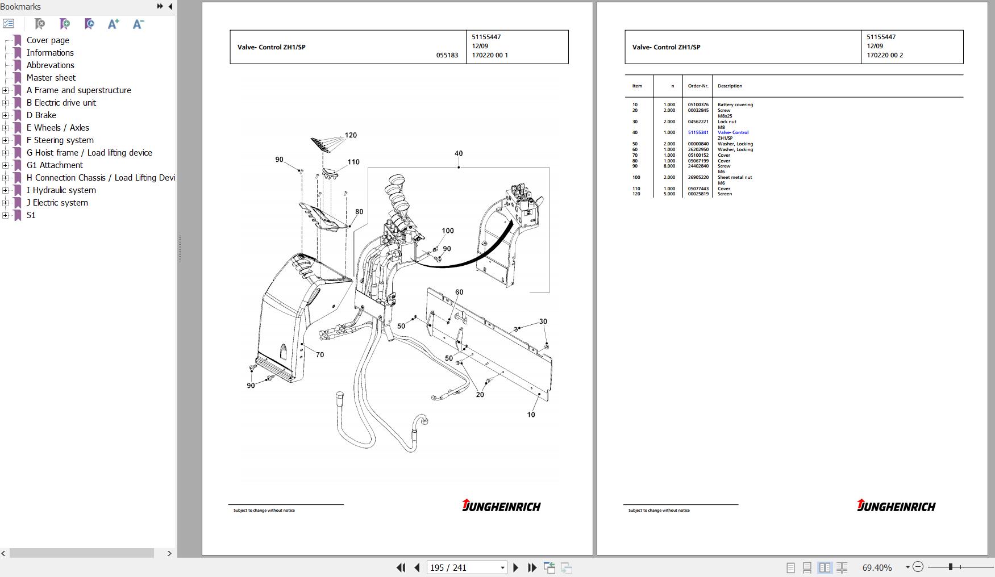Jump to last page with skip-forward icon
995x577 pixels.
(532, 567)
